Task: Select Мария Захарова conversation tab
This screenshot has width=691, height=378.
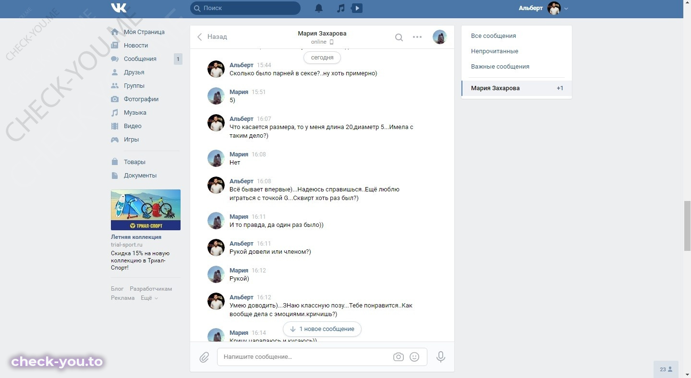Action: tap(517, 88)
